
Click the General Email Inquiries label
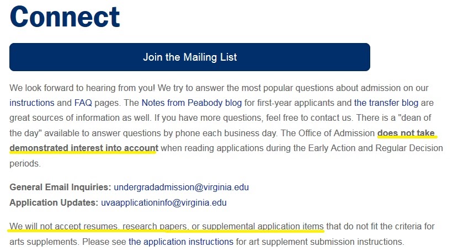pos(60,187)
